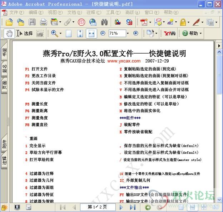Open the 注释 comments side tab

tap(4, 161)
